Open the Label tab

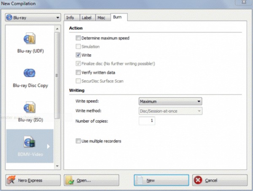click(86, 18)
